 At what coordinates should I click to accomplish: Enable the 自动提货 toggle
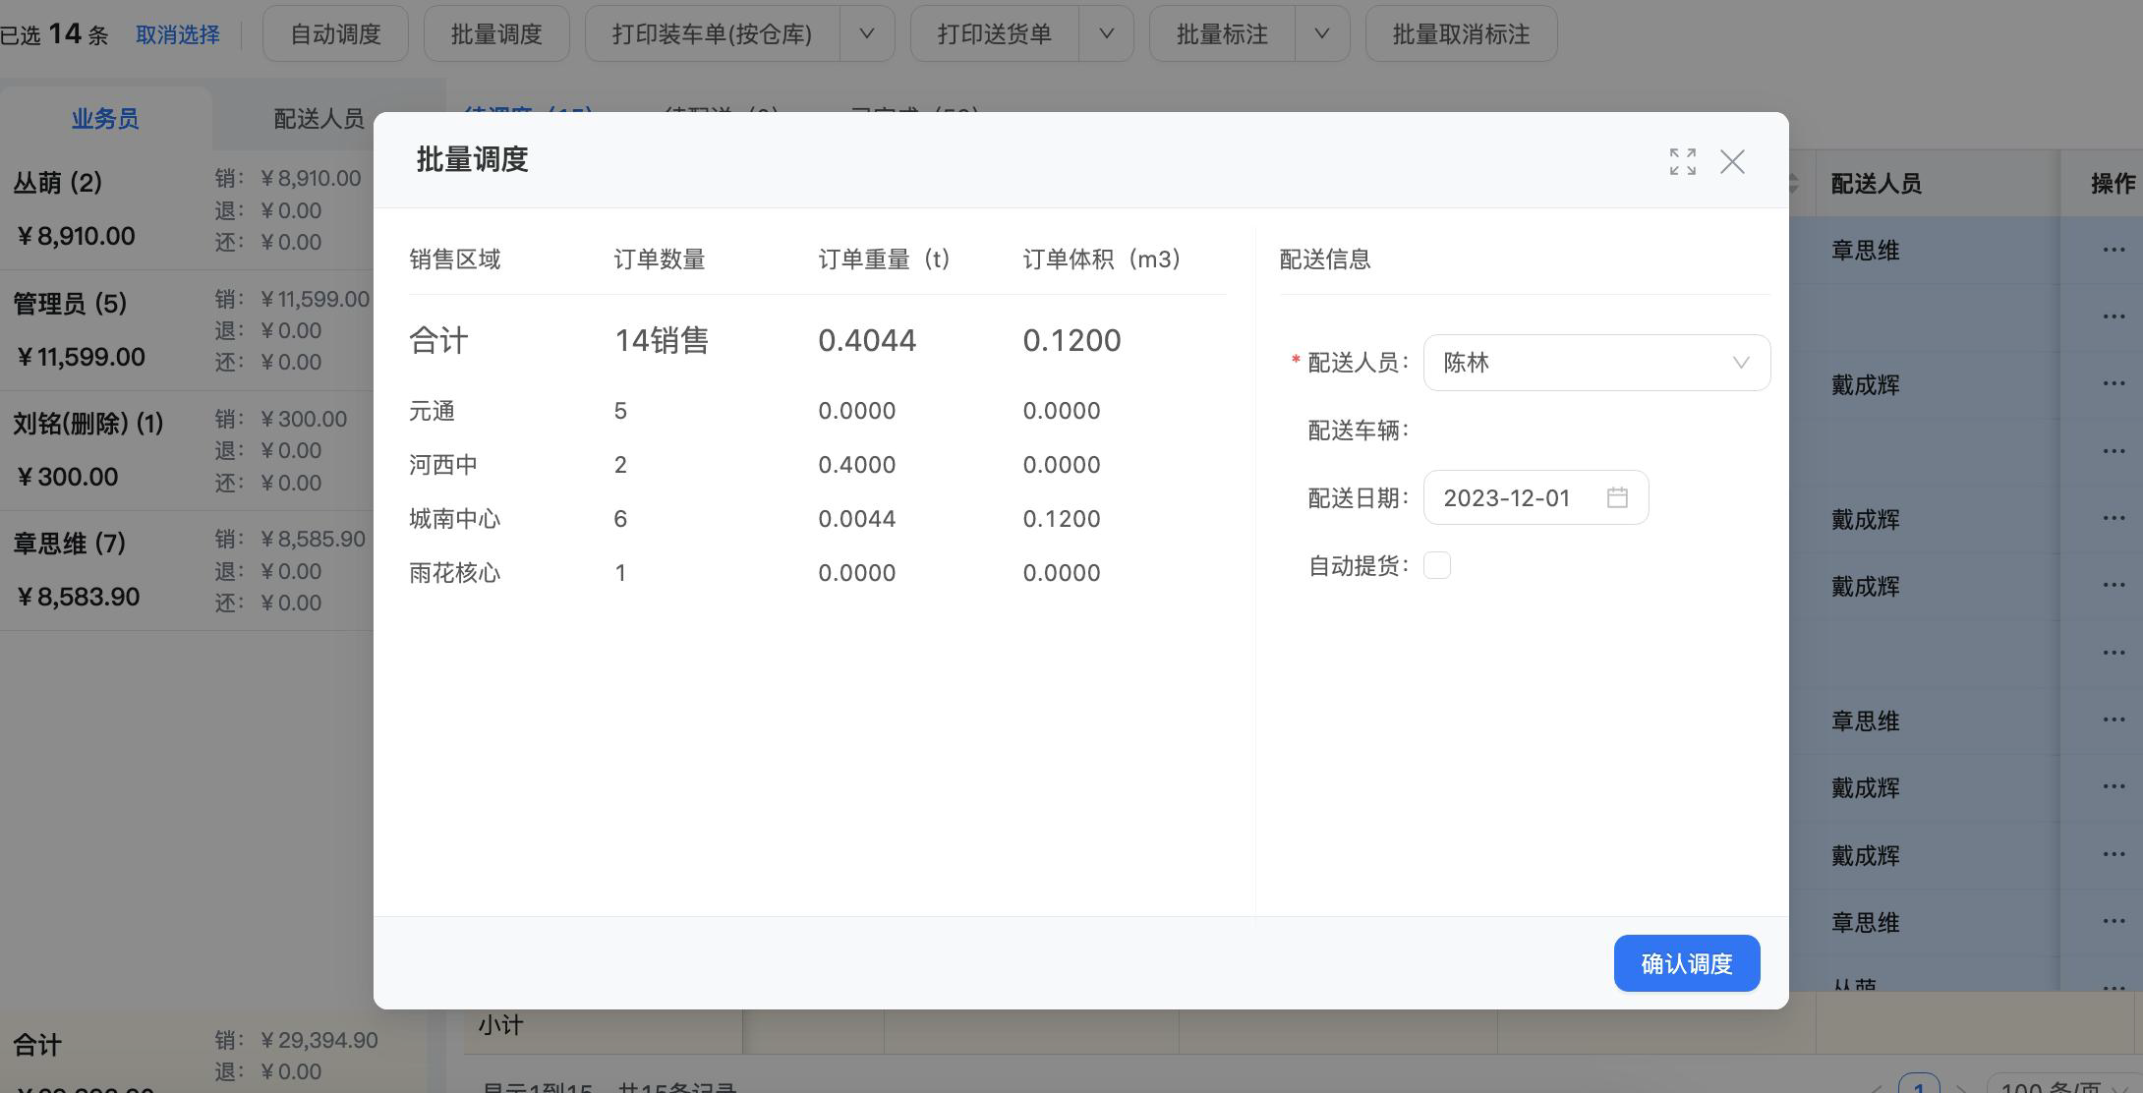(1437, 565)
